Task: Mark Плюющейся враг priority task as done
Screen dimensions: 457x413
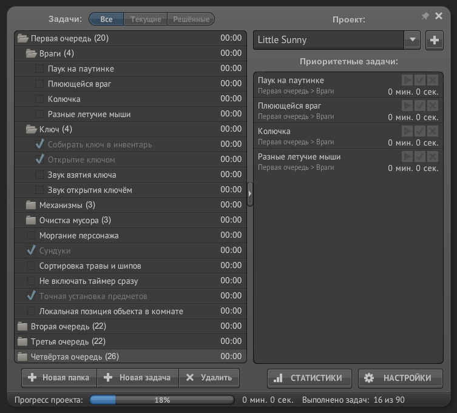Action: point(420,106)
